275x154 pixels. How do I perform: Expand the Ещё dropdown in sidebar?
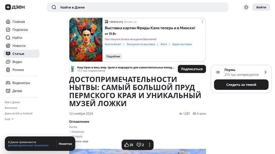pyautogui.click(x=9, y=119)
